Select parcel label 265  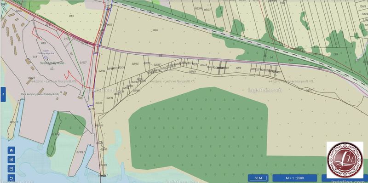coord(291,60)
